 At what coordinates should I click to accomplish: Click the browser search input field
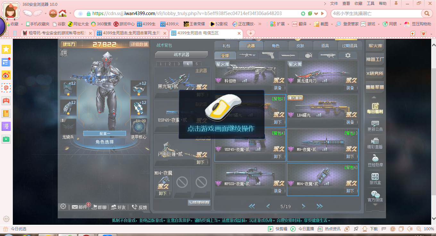click(377, 13)
